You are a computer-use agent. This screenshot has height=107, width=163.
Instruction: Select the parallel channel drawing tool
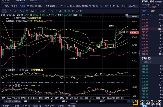coord(15,11)
